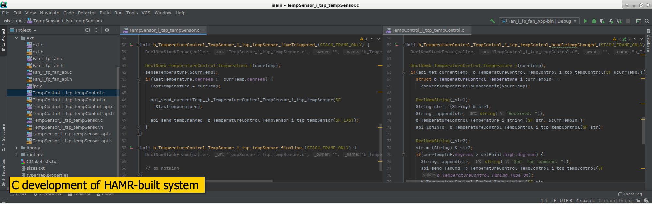Toggle fold marker at line 43

click(x=138, y=79)
